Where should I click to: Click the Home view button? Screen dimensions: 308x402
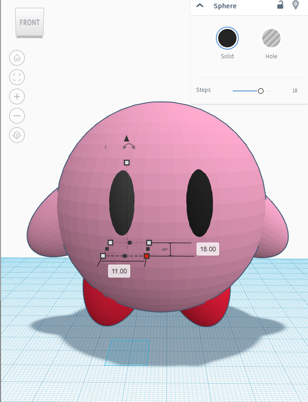tap(17, 58)
